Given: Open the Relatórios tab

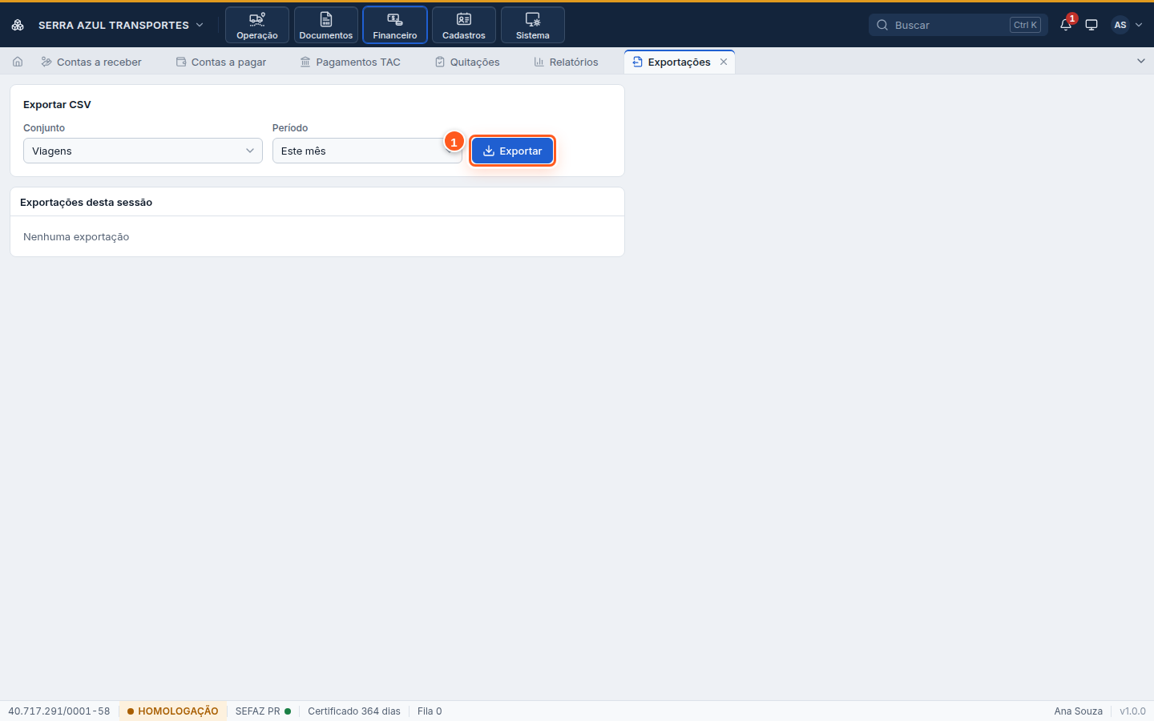Looking at the screenshot, I should click(567, 62).
